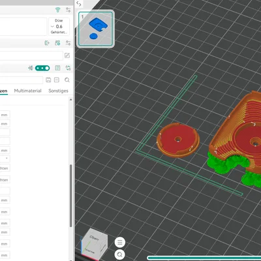
Task: Open printer settings sliders icon in top row
Action: tap(68, 10)
